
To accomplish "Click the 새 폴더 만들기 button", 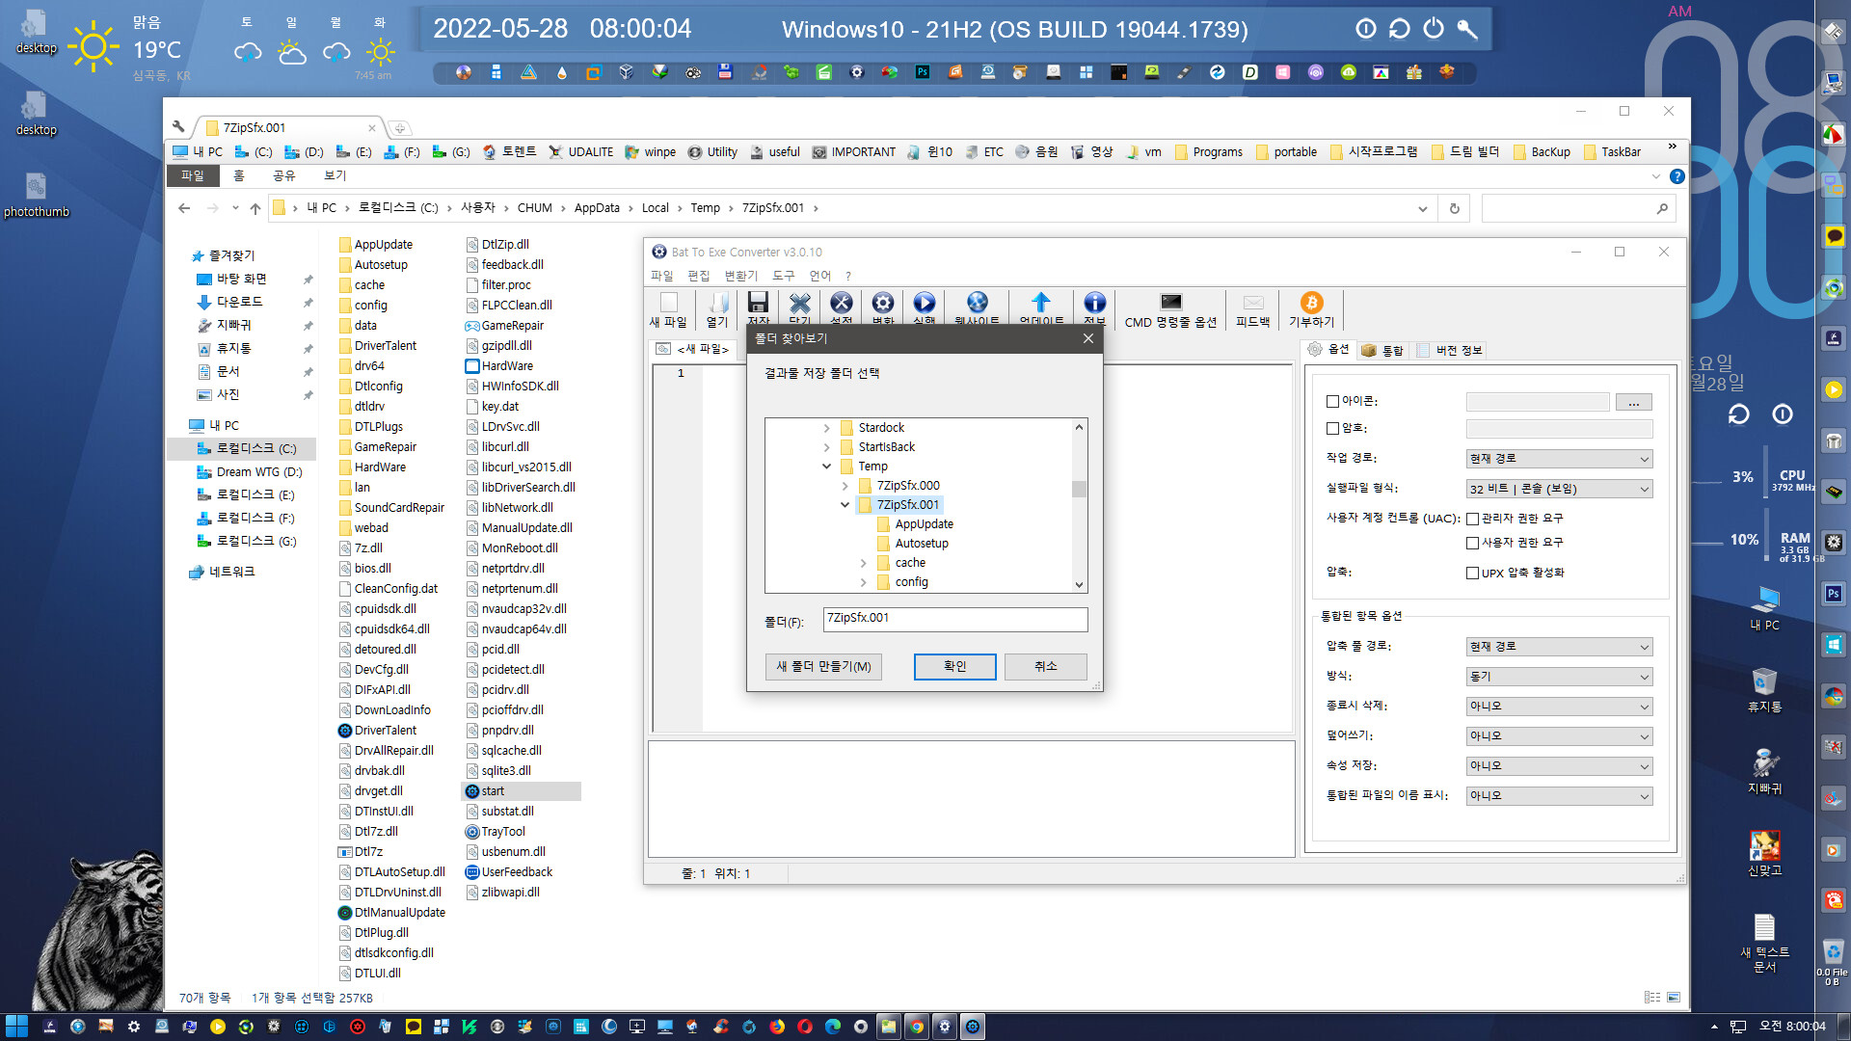I will click(822, 666).
